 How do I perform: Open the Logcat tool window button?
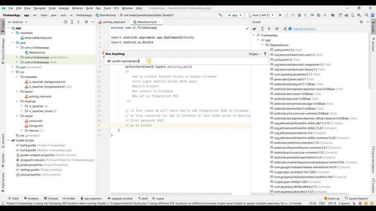click(x=158, y=198)
